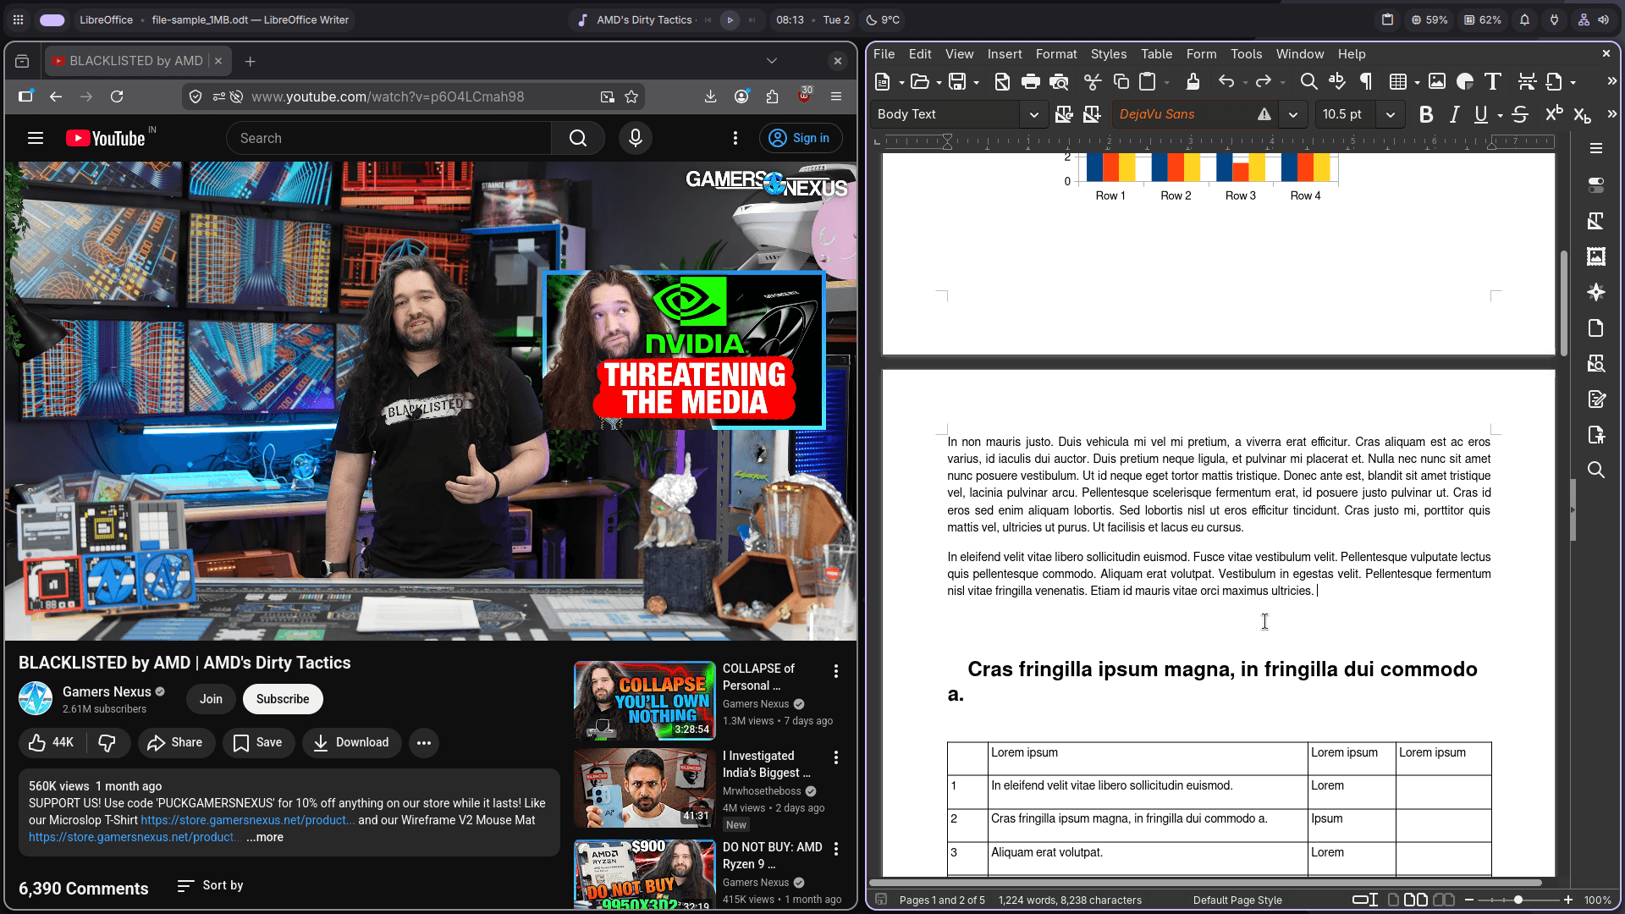Image resolution: width=1625 pixels, height=914 pixels.
Task: Print the document from Writer toolbar
Action: (1030, 81)
